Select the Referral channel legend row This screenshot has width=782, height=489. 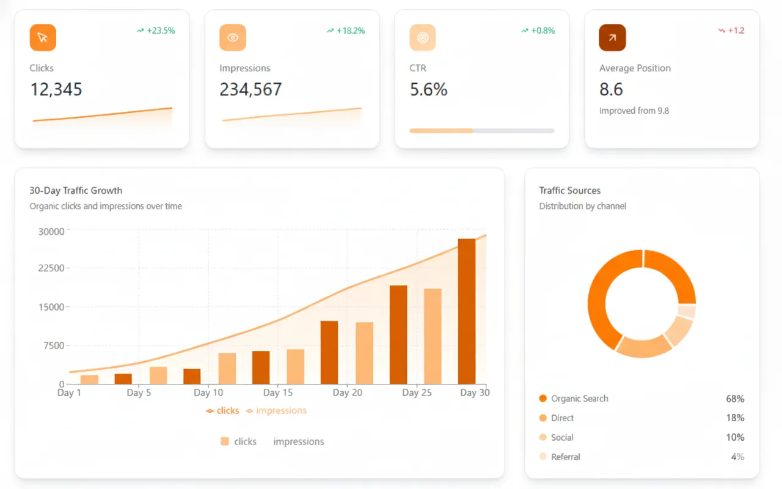641,457
